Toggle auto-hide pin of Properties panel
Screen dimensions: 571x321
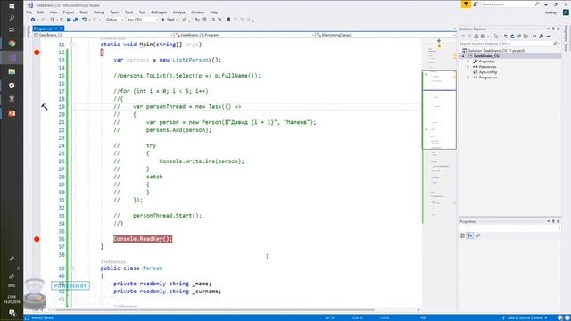click(553, 221)
